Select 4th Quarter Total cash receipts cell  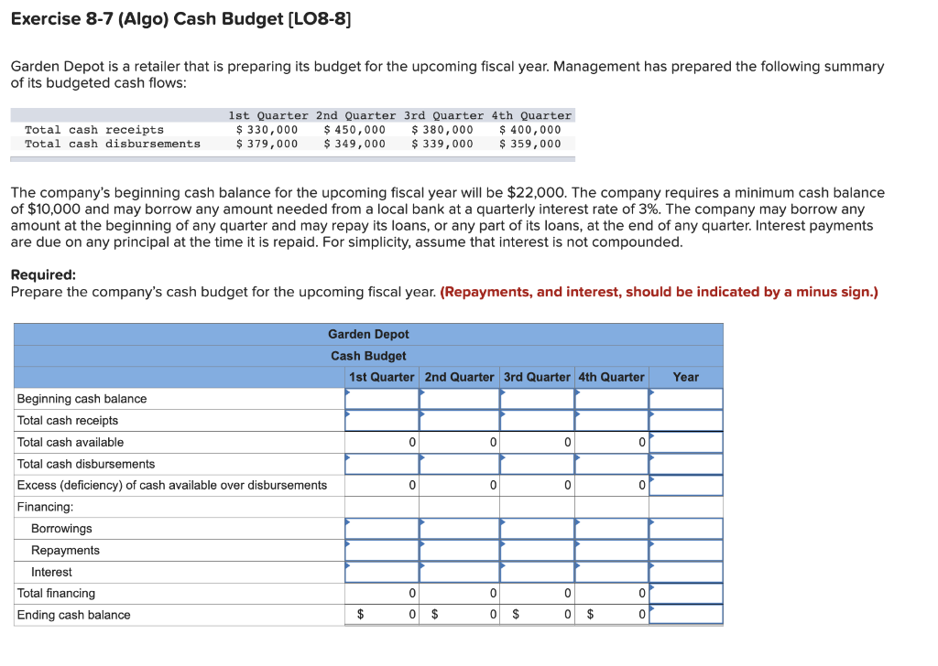[x=611, y=421]
